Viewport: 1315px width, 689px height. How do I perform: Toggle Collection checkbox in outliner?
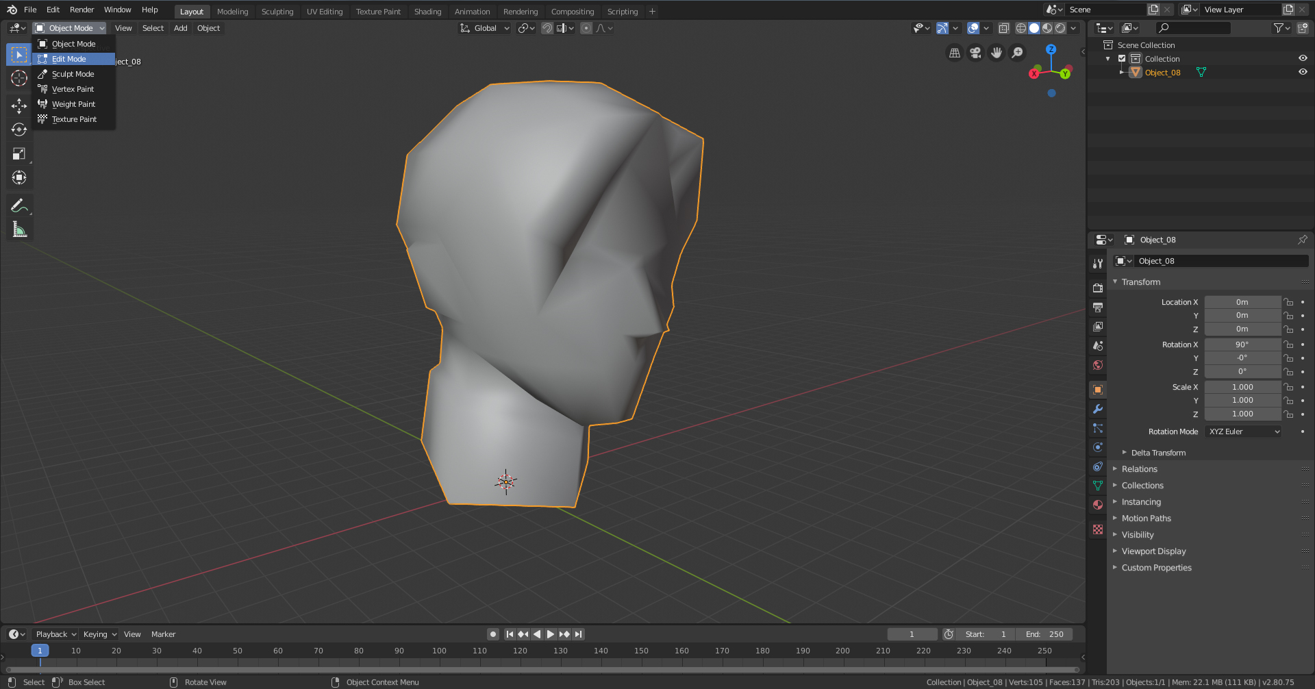pos(1122,59)
